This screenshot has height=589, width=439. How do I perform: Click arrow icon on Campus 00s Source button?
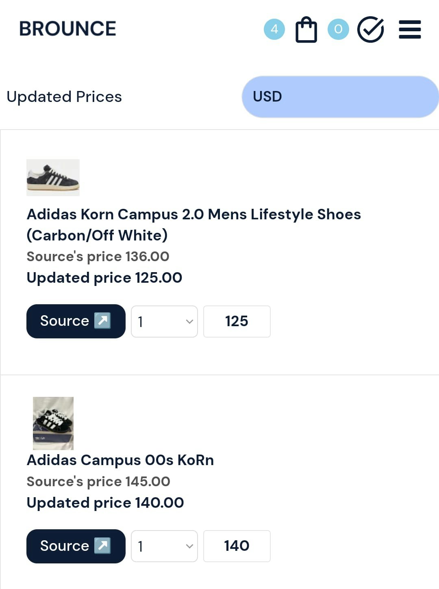tap(102, 546)
